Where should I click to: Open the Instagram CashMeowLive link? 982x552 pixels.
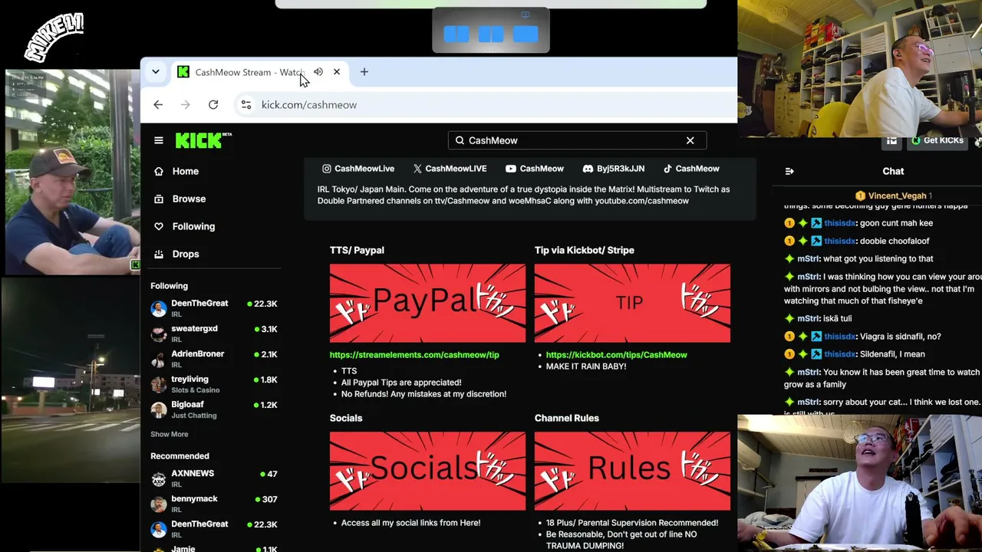(358, 169)
